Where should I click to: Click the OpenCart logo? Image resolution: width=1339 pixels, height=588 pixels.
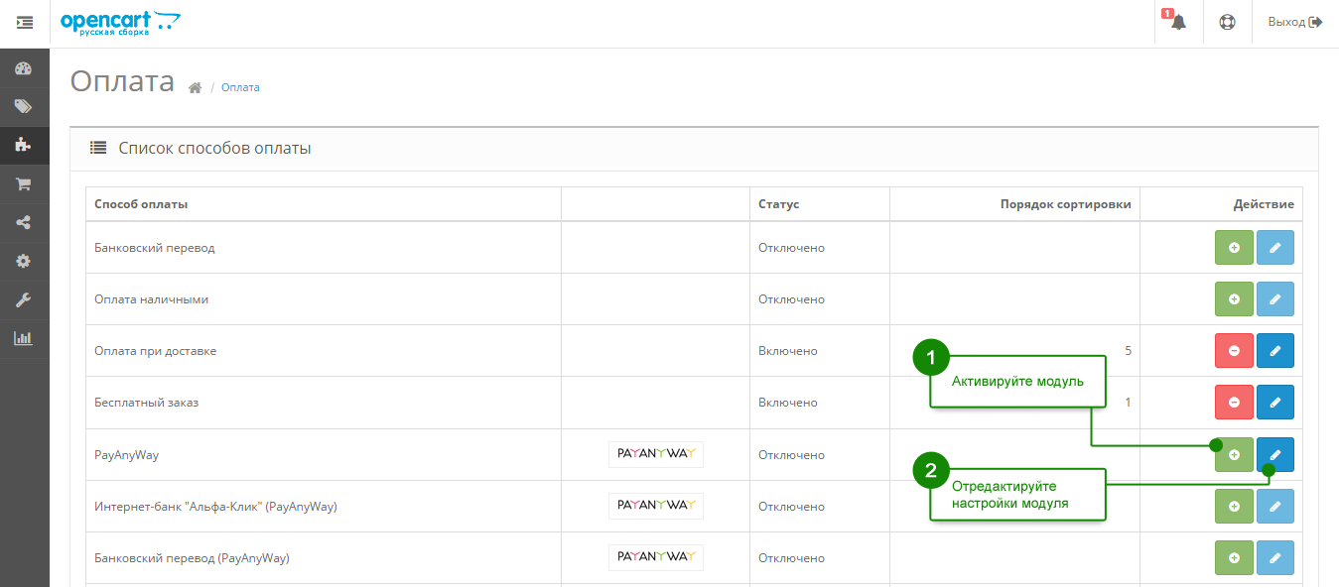click(x=120, y=22)
